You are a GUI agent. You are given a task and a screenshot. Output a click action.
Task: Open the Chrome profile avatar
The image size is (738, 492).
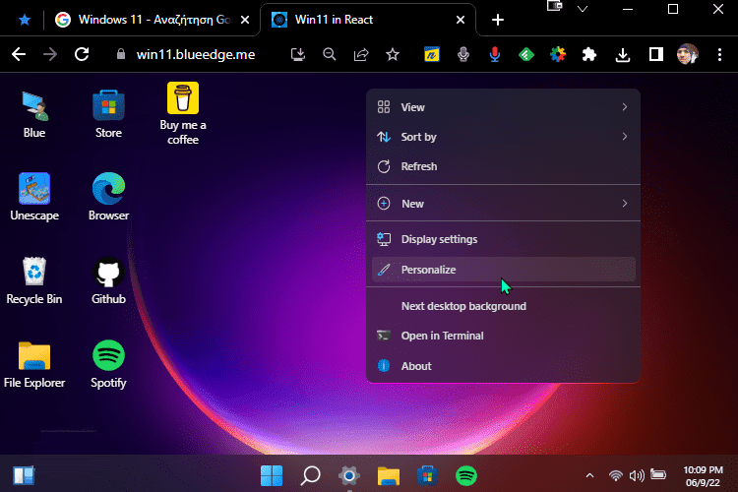click(x=687, y=55)
